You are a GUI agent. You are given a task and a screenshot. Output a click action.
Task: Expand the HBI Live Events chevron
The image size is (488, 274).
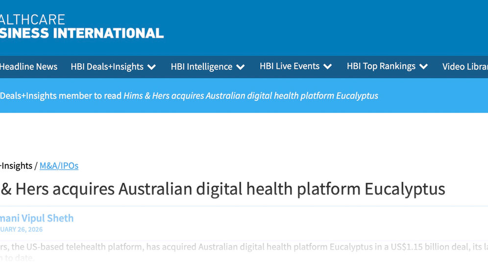click(x=328, y=67)
